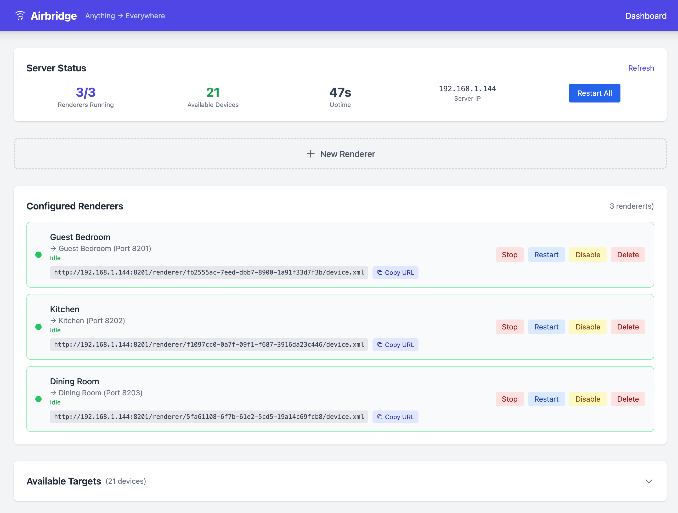Click the 47s Uptime value

tap(340, 92)
